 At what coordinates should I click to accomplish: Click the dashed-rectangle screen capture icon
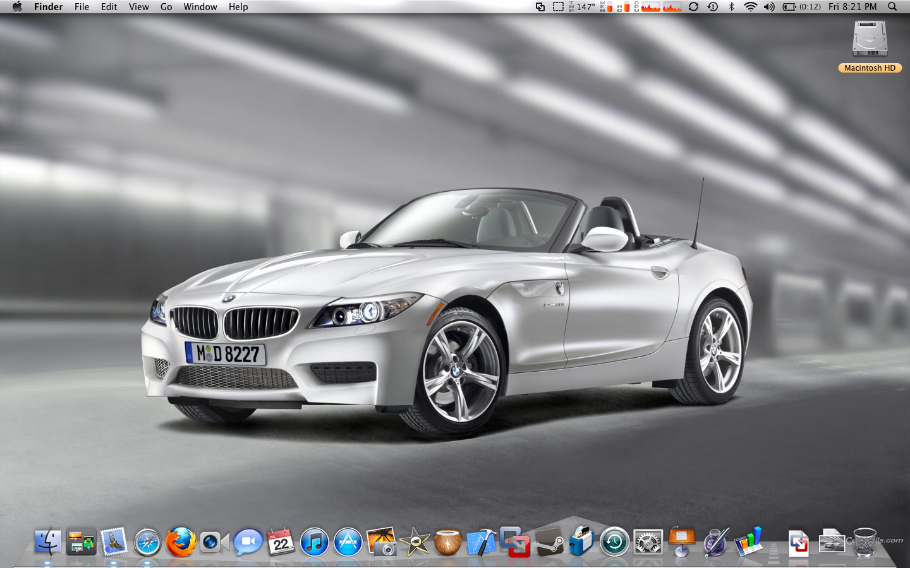559,7
